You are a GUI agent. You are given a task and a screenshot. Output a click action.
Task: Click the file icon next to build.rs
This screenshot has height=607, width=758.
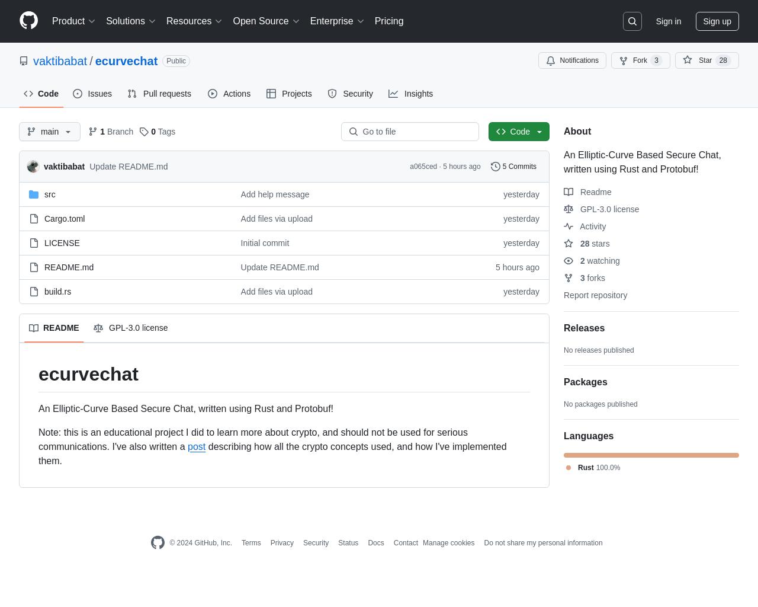(34, 292)
